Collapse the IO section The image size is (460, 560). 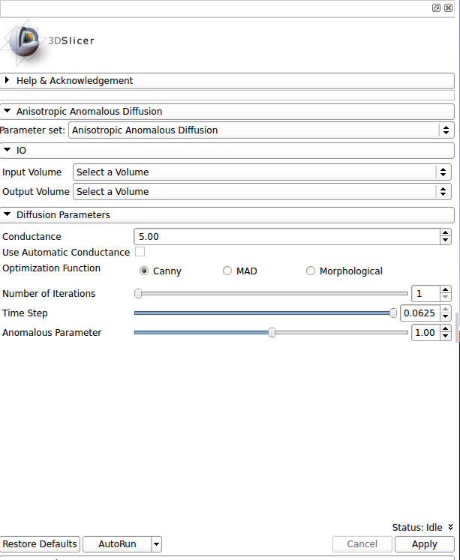[x=21, y=151]
